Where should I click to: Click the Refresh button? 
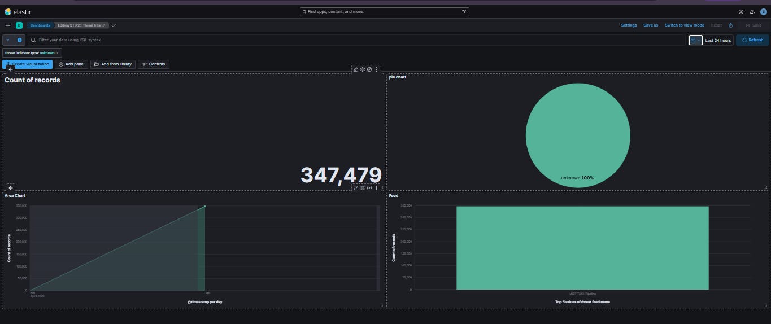[752, 40]
